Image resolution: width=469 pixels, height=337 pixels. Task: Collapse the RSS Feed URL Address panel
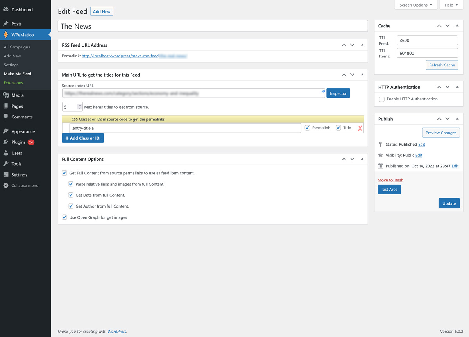click(362, 45)
